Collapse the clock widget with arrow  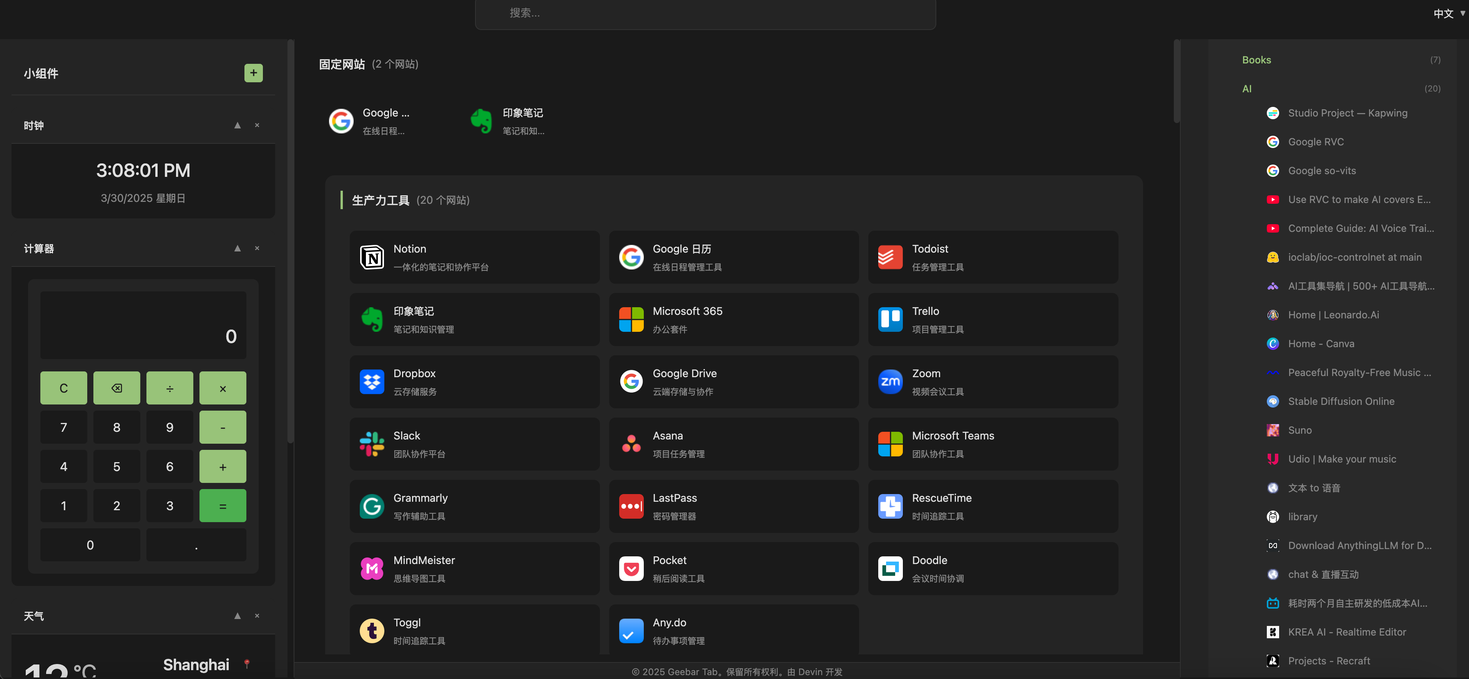point(237,125)
